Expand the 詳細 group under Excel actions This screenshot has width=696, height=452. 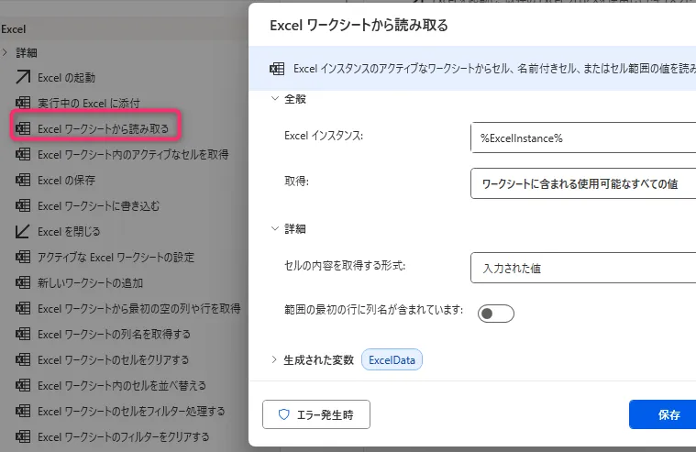[x=6, y=53]
